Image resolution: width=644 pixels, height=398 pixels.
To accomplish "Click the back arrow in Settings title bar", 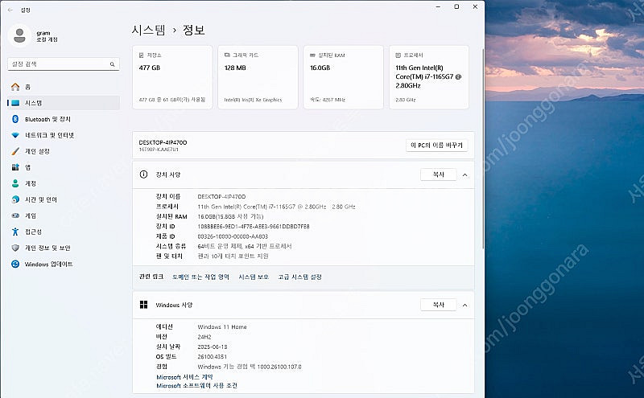I will click(10, 10).
